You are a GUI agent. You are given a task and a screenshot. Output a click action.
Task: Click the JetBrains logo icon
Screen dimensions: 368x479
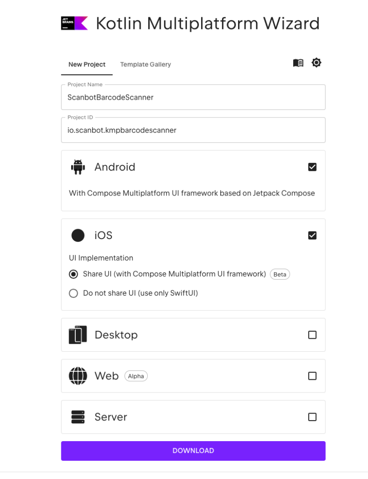73,22
